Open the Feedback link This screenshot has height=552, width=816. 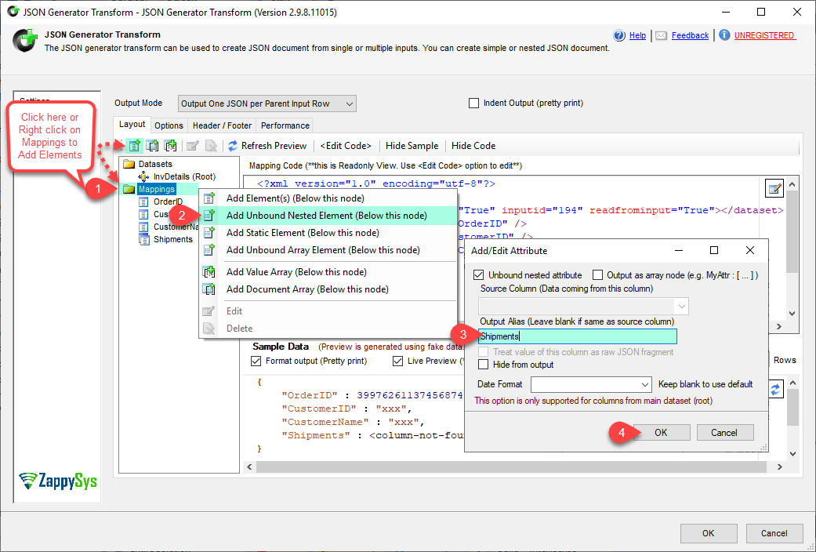pyautogui.click(x=690, y=35)
